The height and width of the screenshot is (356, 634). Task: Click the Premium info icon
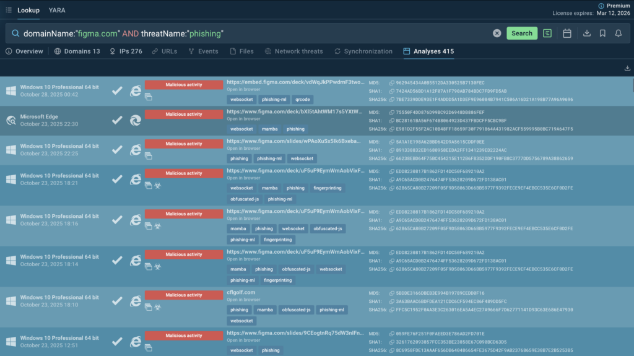601,6
